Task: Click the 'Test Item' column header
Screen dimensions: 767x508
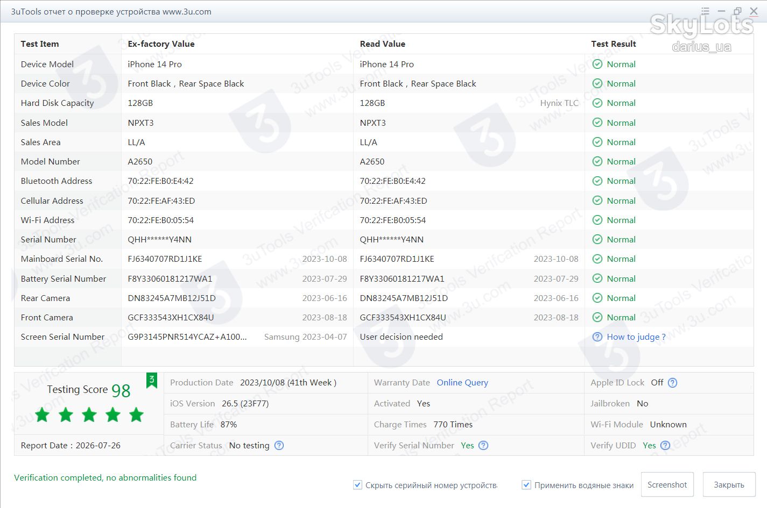Action: (40, 44)
